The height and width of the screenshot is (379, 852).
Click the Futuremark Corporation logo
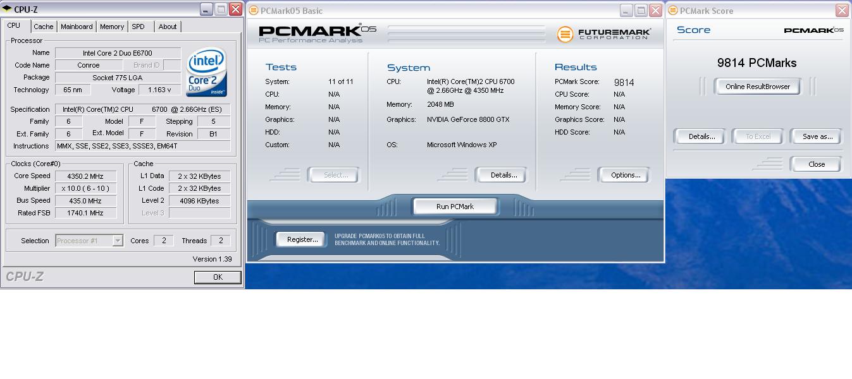pos(603,33)
